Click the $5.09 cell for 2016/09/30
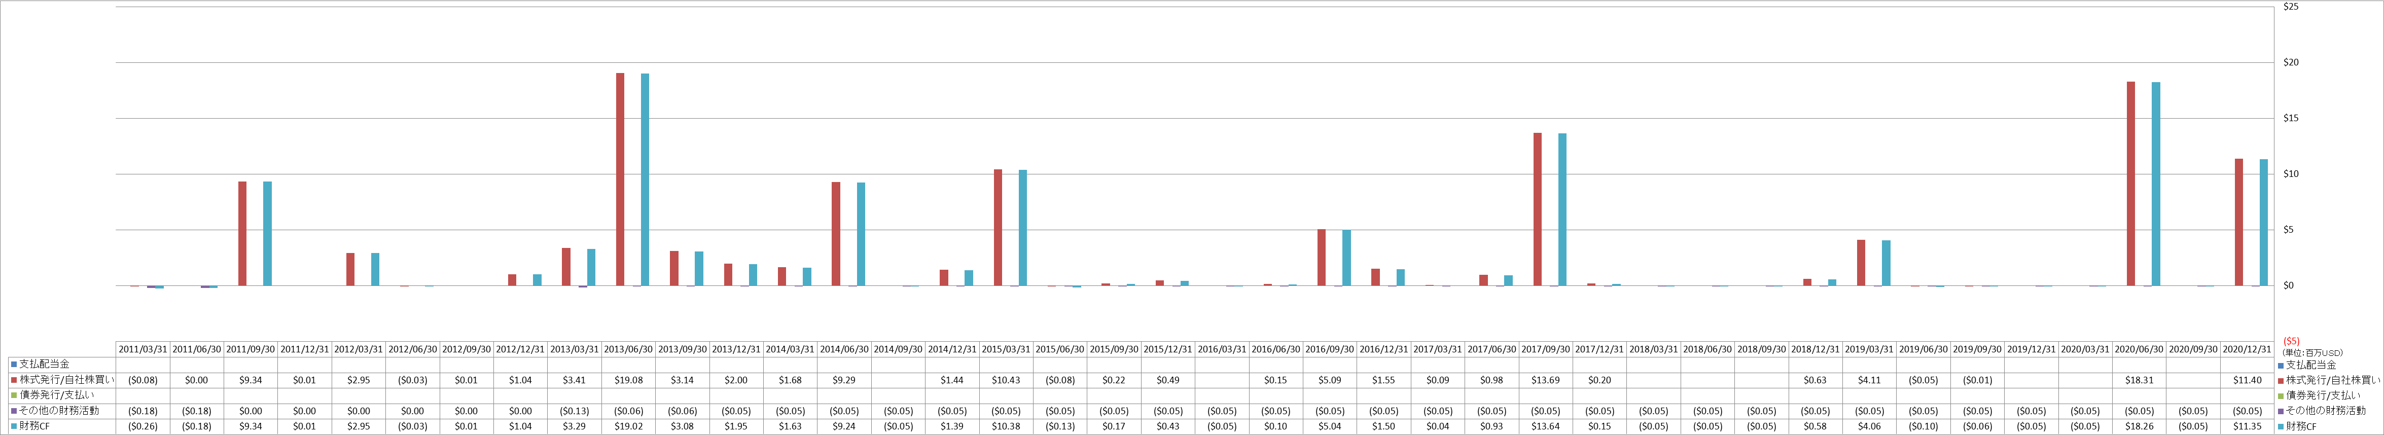2384x435 pixels. coord(1330,380)
